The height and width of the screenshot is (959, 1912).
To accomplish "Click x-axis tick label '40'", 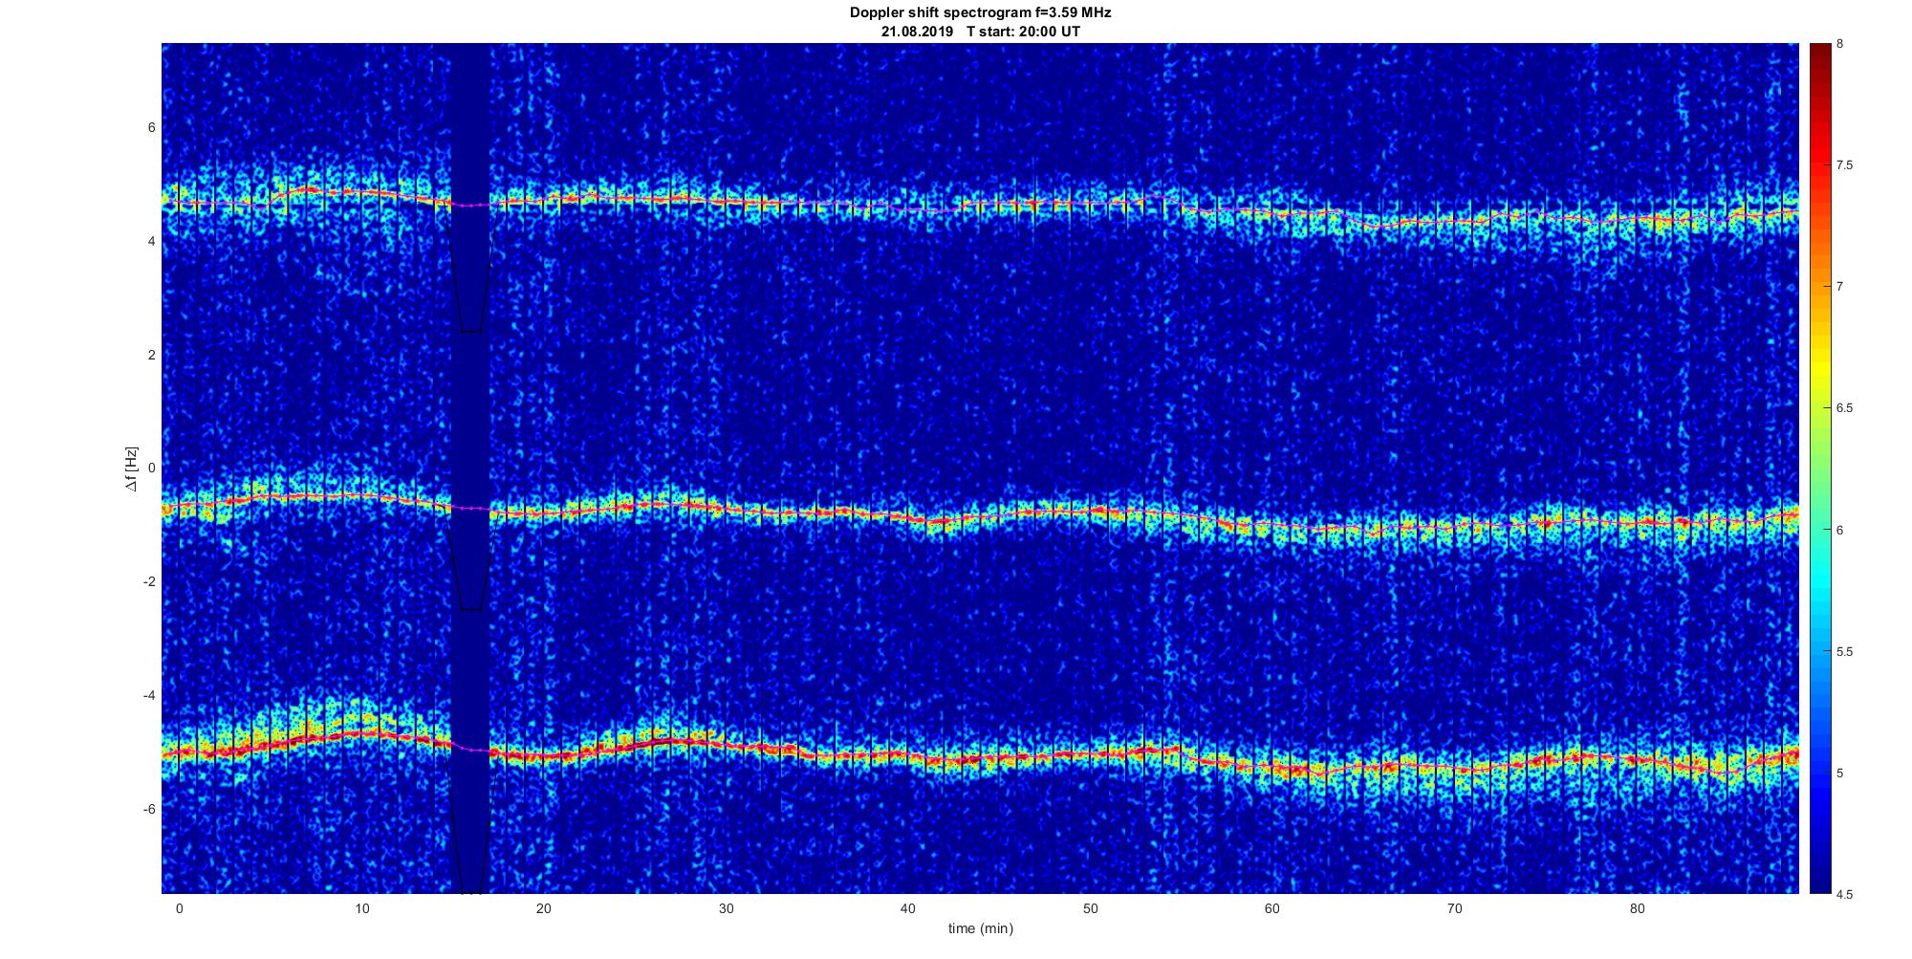I will pyautogui.click(x=908, y=908).
